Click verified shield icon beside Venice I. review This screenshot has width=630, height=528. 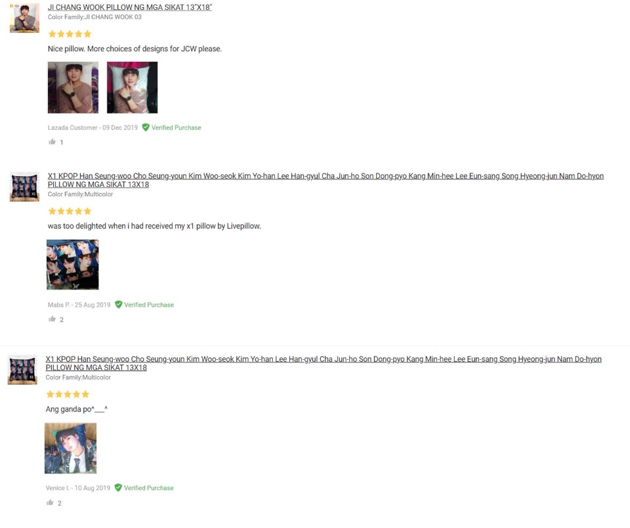pyautogui.click(x=117, y=487)
